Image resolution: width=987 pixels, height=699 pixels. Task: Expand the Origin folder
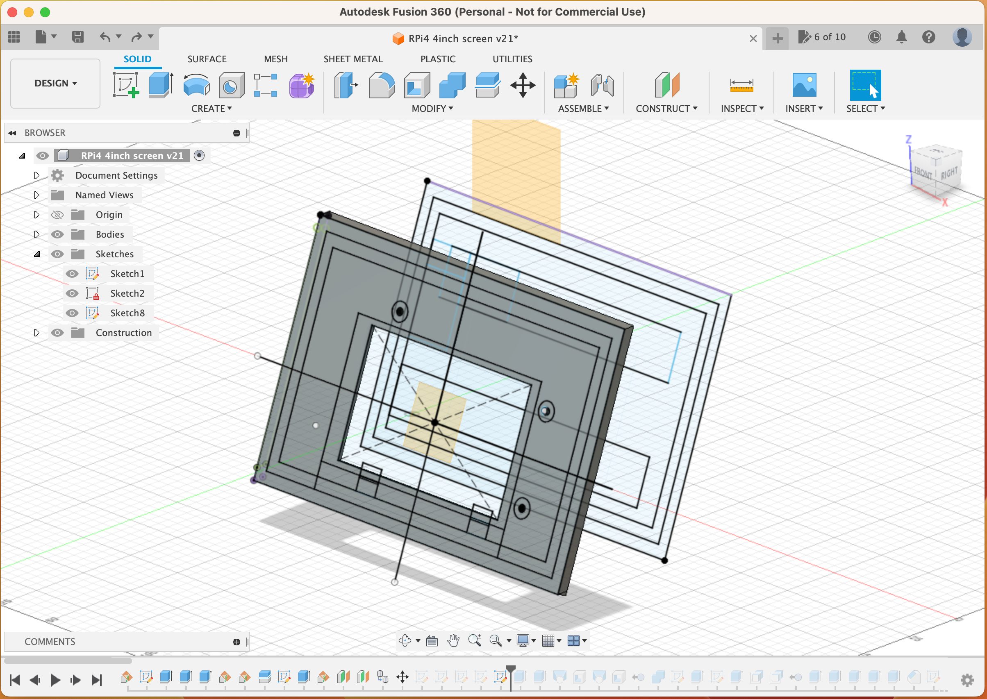tap(36, 215)
